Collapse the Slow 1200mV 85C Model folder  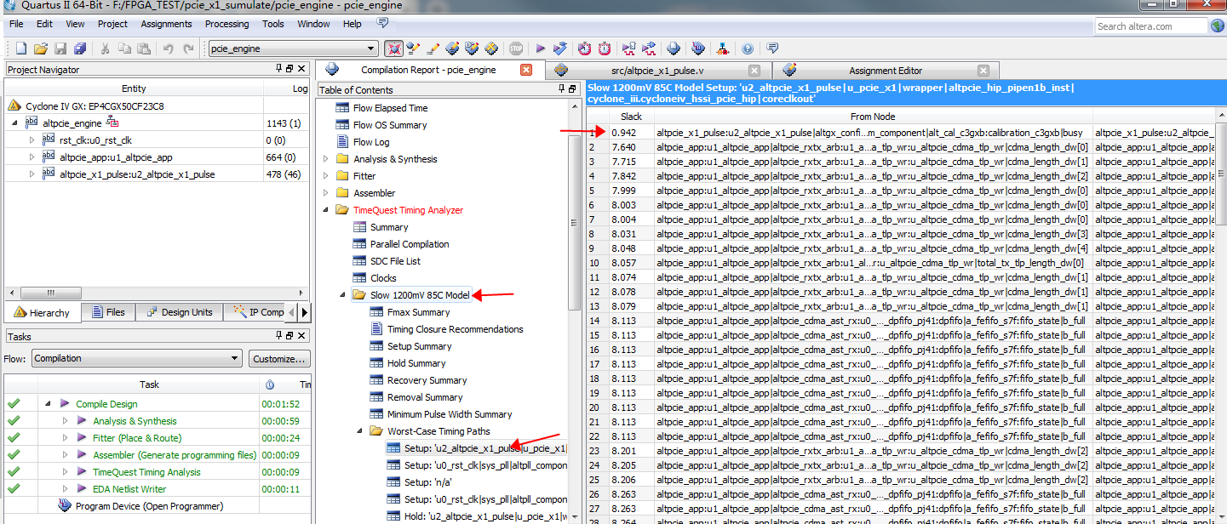tap(342, 295)
